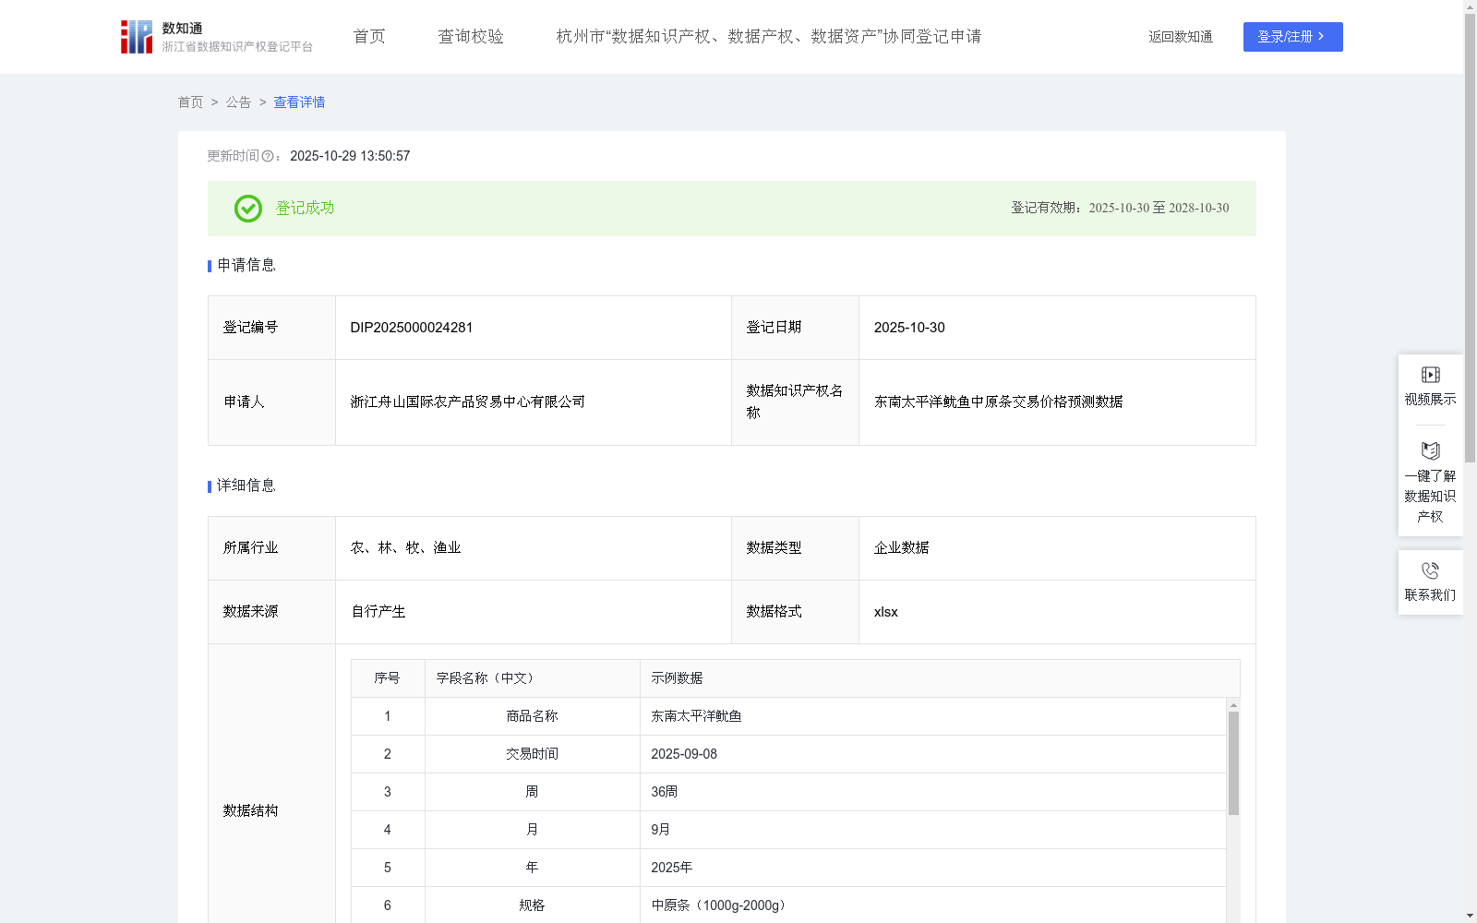Click sample value 中原条(1000g-2000g)
Screen dimensions: 1477x923
721,905
